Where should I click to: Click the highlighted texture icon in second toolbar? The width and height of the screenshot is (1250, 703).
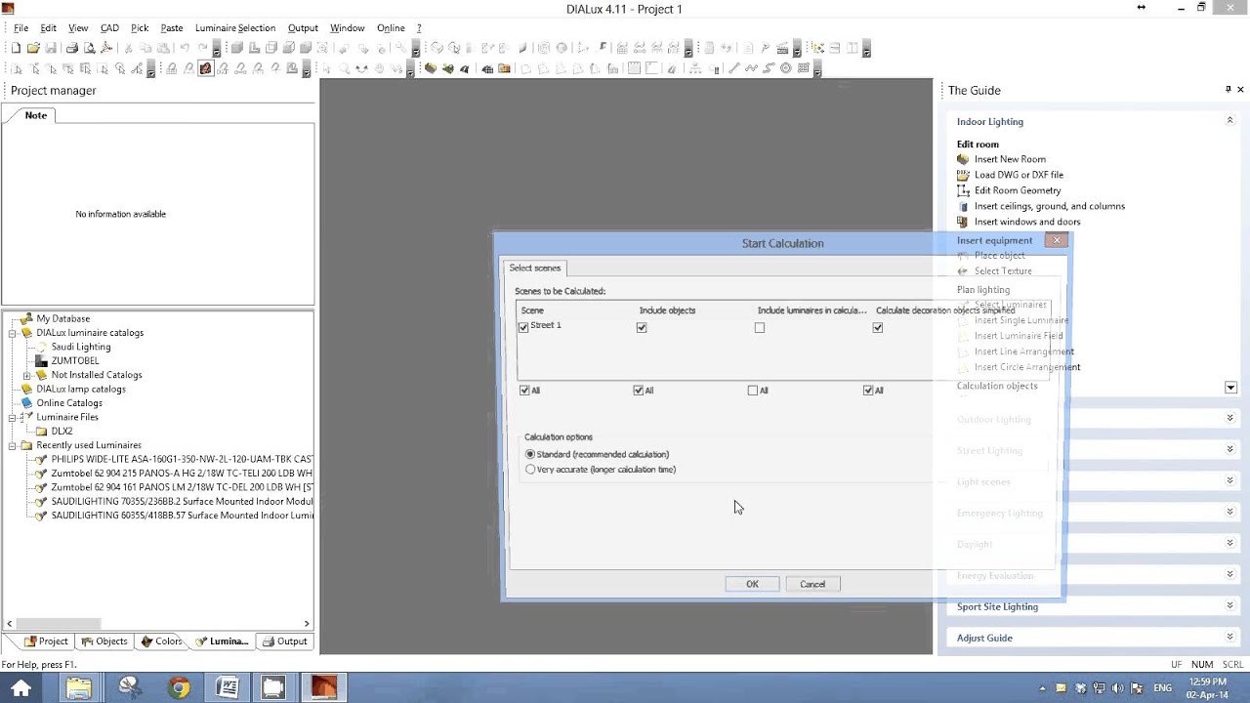205,68
